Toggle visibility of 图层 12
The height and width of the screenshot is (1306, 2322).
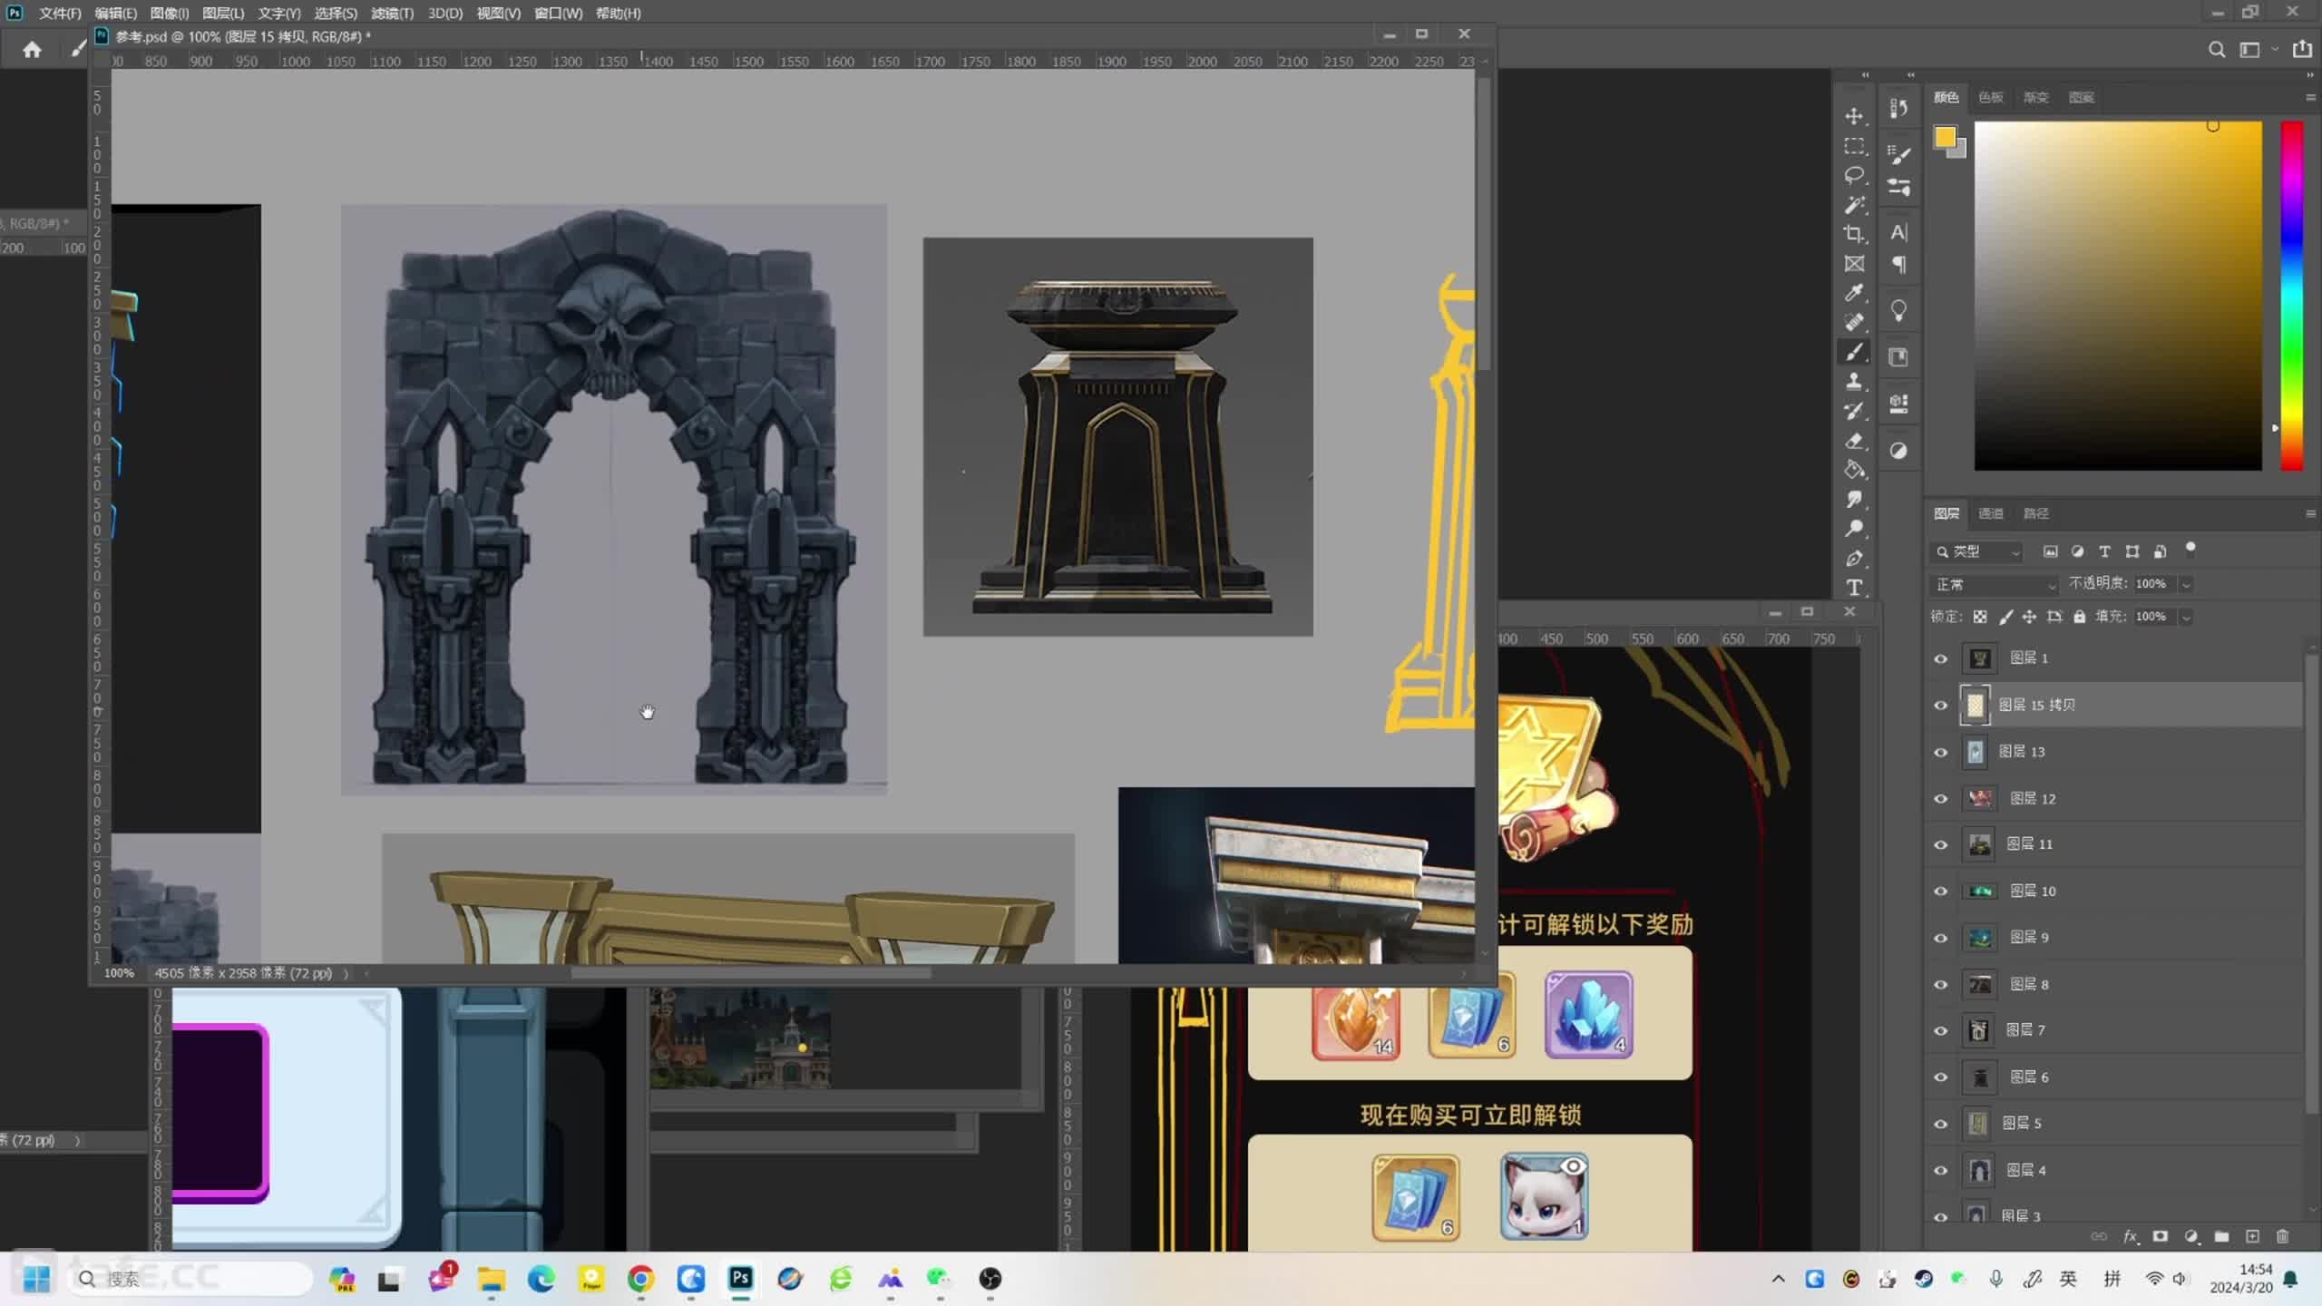click(1941, 798)
